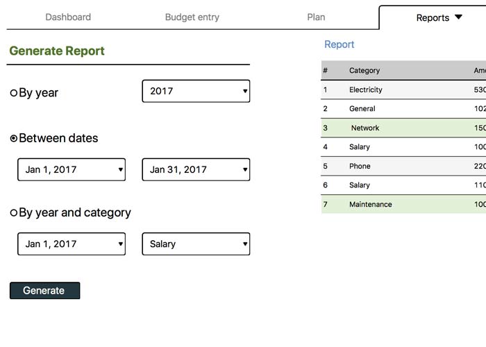Select the General row in report
The height and width of the screenshot is (347, 486).
pos(403,109)
